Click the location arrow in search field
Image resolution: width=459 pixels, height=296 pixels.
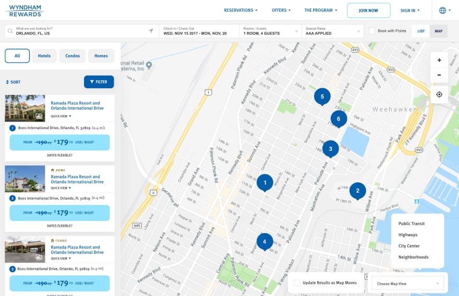coord(151,31)
